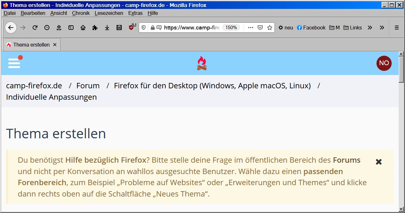The height and width of the screenshot is (213, 405).
Task: Focus the URL address field
Action: coord(192,28)
